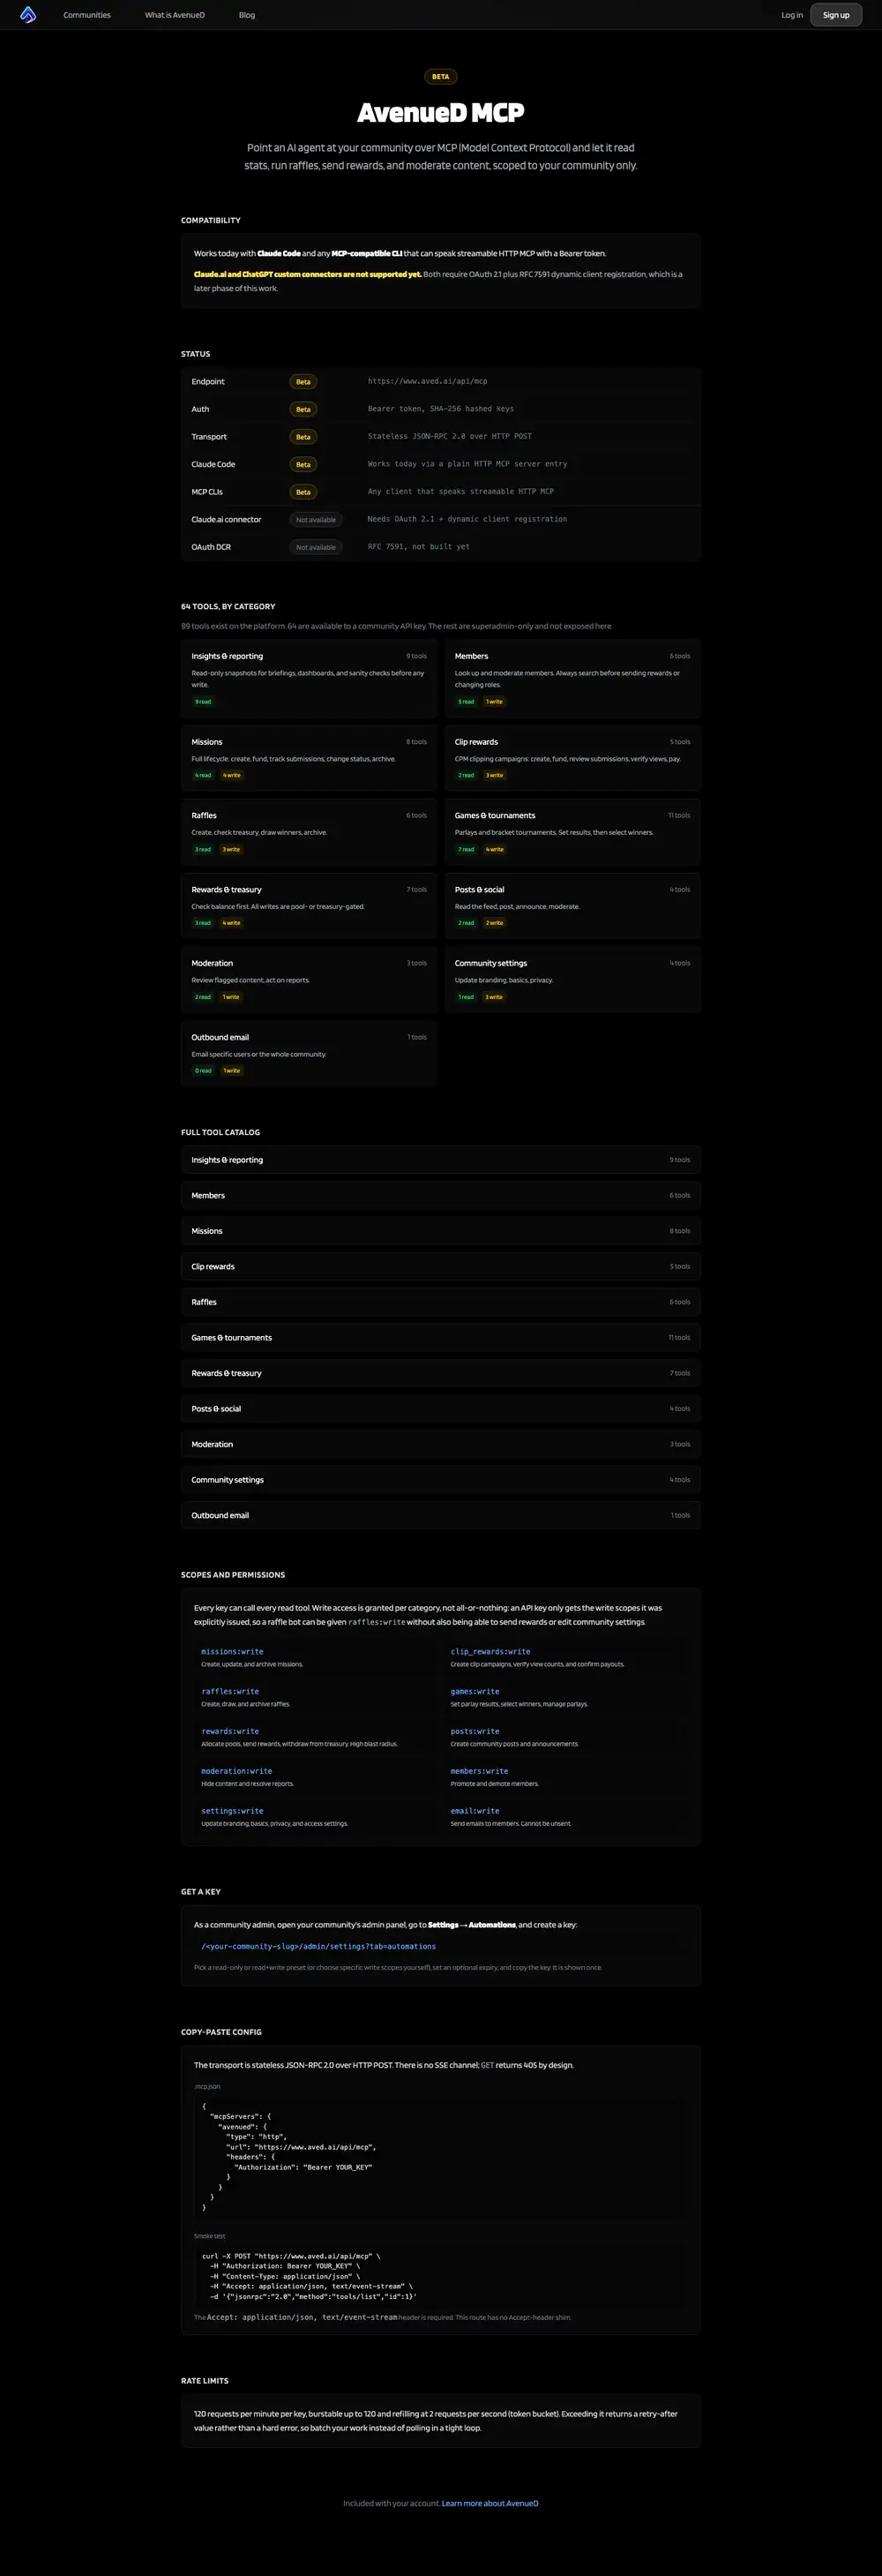This screenshot has height=2576, width=882.
Task: Expand Clip rewards row in Full Tool Catalog
Action: click(x=441, y=1267)
